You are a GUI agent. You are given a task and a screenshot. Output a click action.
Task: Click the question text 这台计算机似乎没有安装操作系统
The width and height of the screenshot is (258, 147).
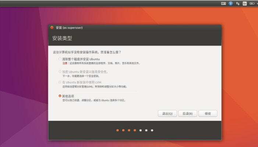coord(76,52)
